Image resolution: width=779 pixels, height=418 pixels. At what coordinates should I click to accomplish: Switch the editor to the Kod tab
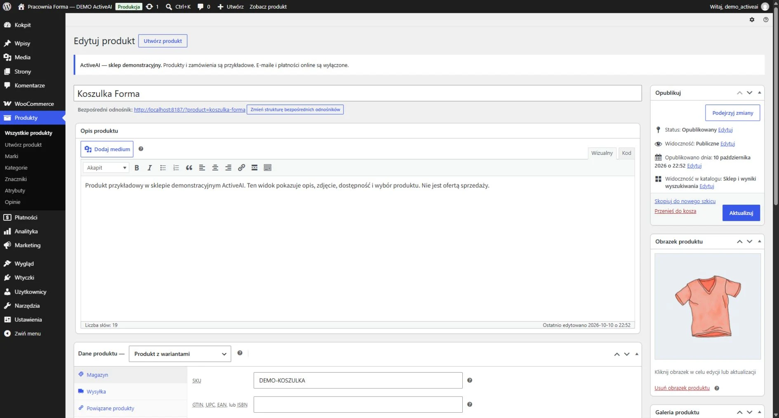point(626,153)
